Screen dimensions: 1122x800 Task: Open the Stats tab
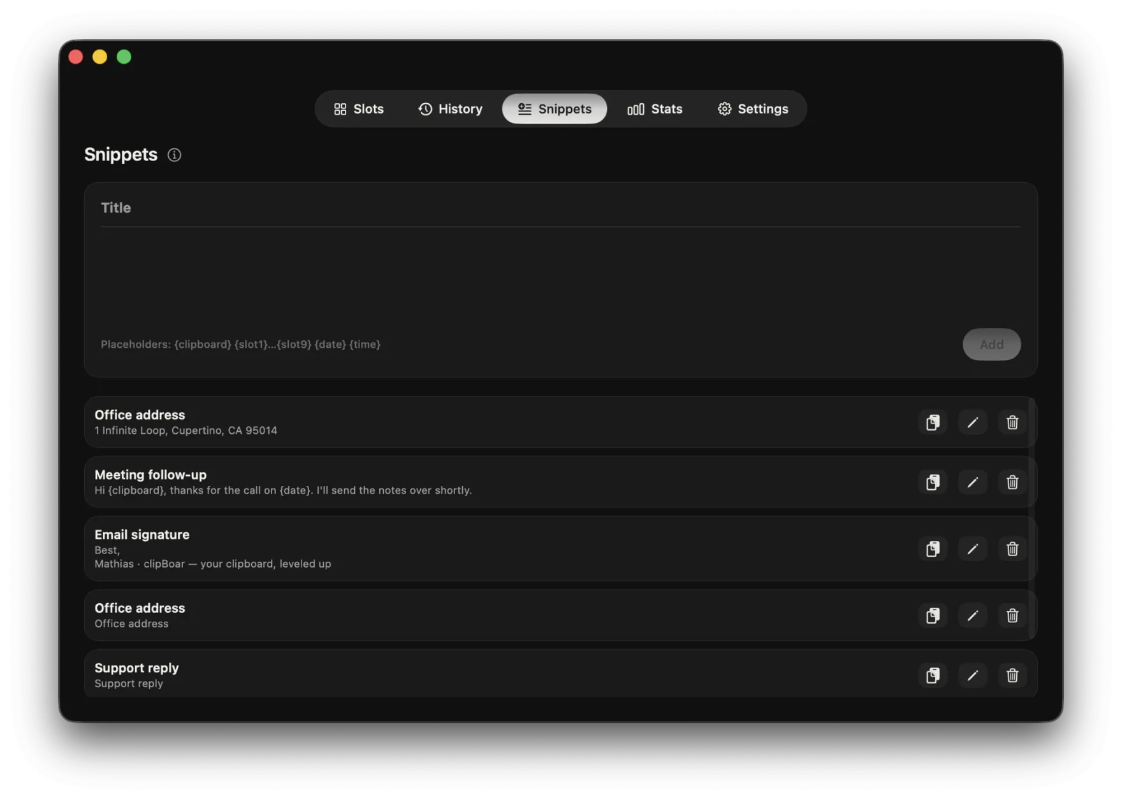coord(655,109)
